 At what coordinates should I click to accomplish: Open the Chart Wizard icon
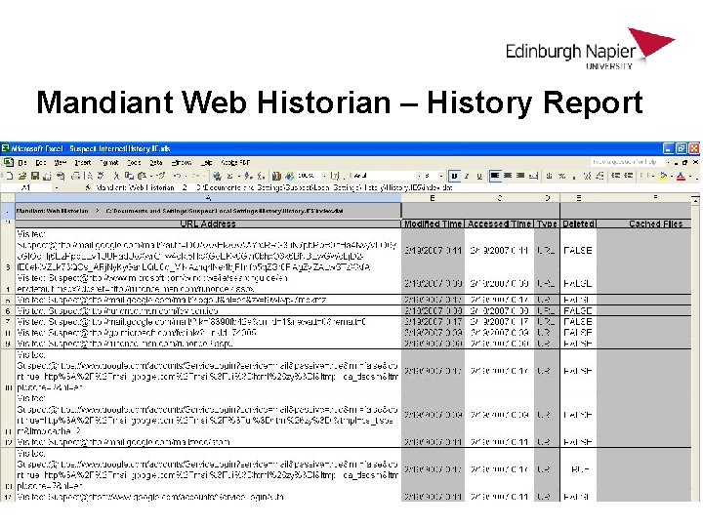tap(276, 176)
